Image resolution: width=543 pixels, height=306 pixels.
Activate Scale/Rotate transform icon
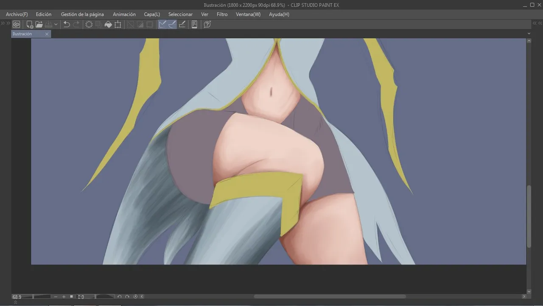point(118,25)
